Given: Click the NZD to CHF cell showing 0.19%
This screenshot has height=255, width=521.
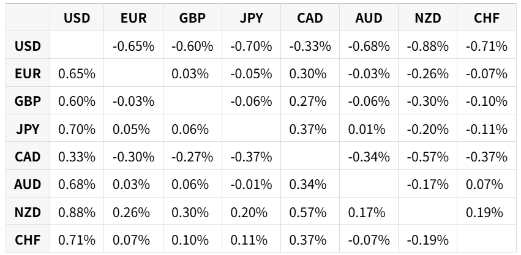Looking at the screenshot, I should (x=487, y=211).
